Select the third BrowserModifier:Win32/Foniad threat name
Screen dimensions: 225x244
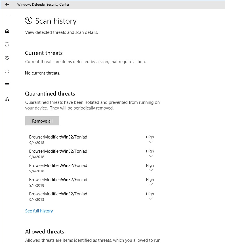click(x=58, y=166)
